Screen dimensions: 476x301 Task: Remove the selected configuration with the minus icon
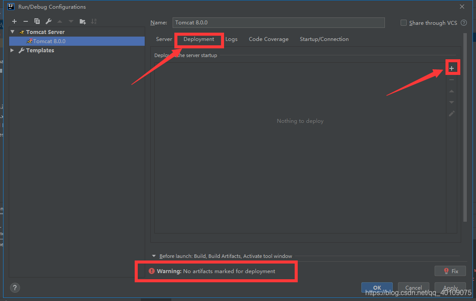[x=25, y=21]
